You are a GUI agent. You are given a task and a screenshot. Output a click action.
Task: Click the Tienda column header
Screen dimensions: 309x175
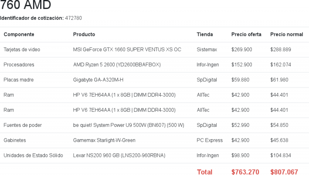point(205,34)
